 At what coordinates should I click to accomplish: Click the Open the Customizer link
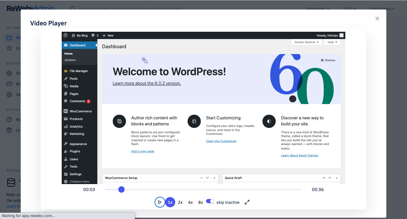[x=221, y=141]
